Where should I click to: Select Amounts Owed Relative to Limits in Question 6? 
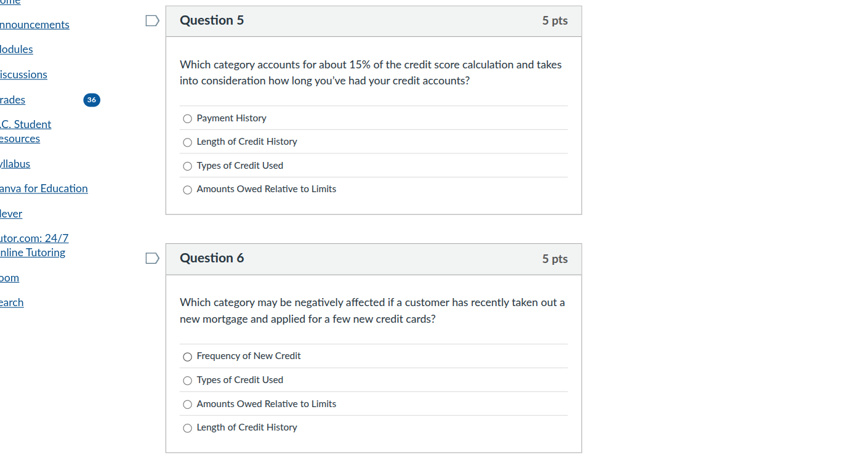[x=187, y=404]
